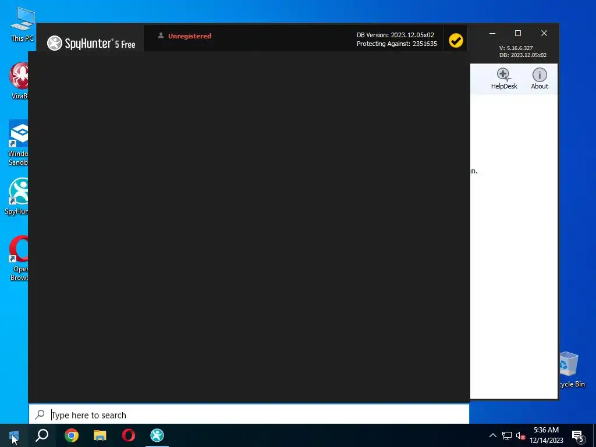Show hidden system tray icons
Screen dimensions: 596x447
pyautogui.click(x=492, y=435)
